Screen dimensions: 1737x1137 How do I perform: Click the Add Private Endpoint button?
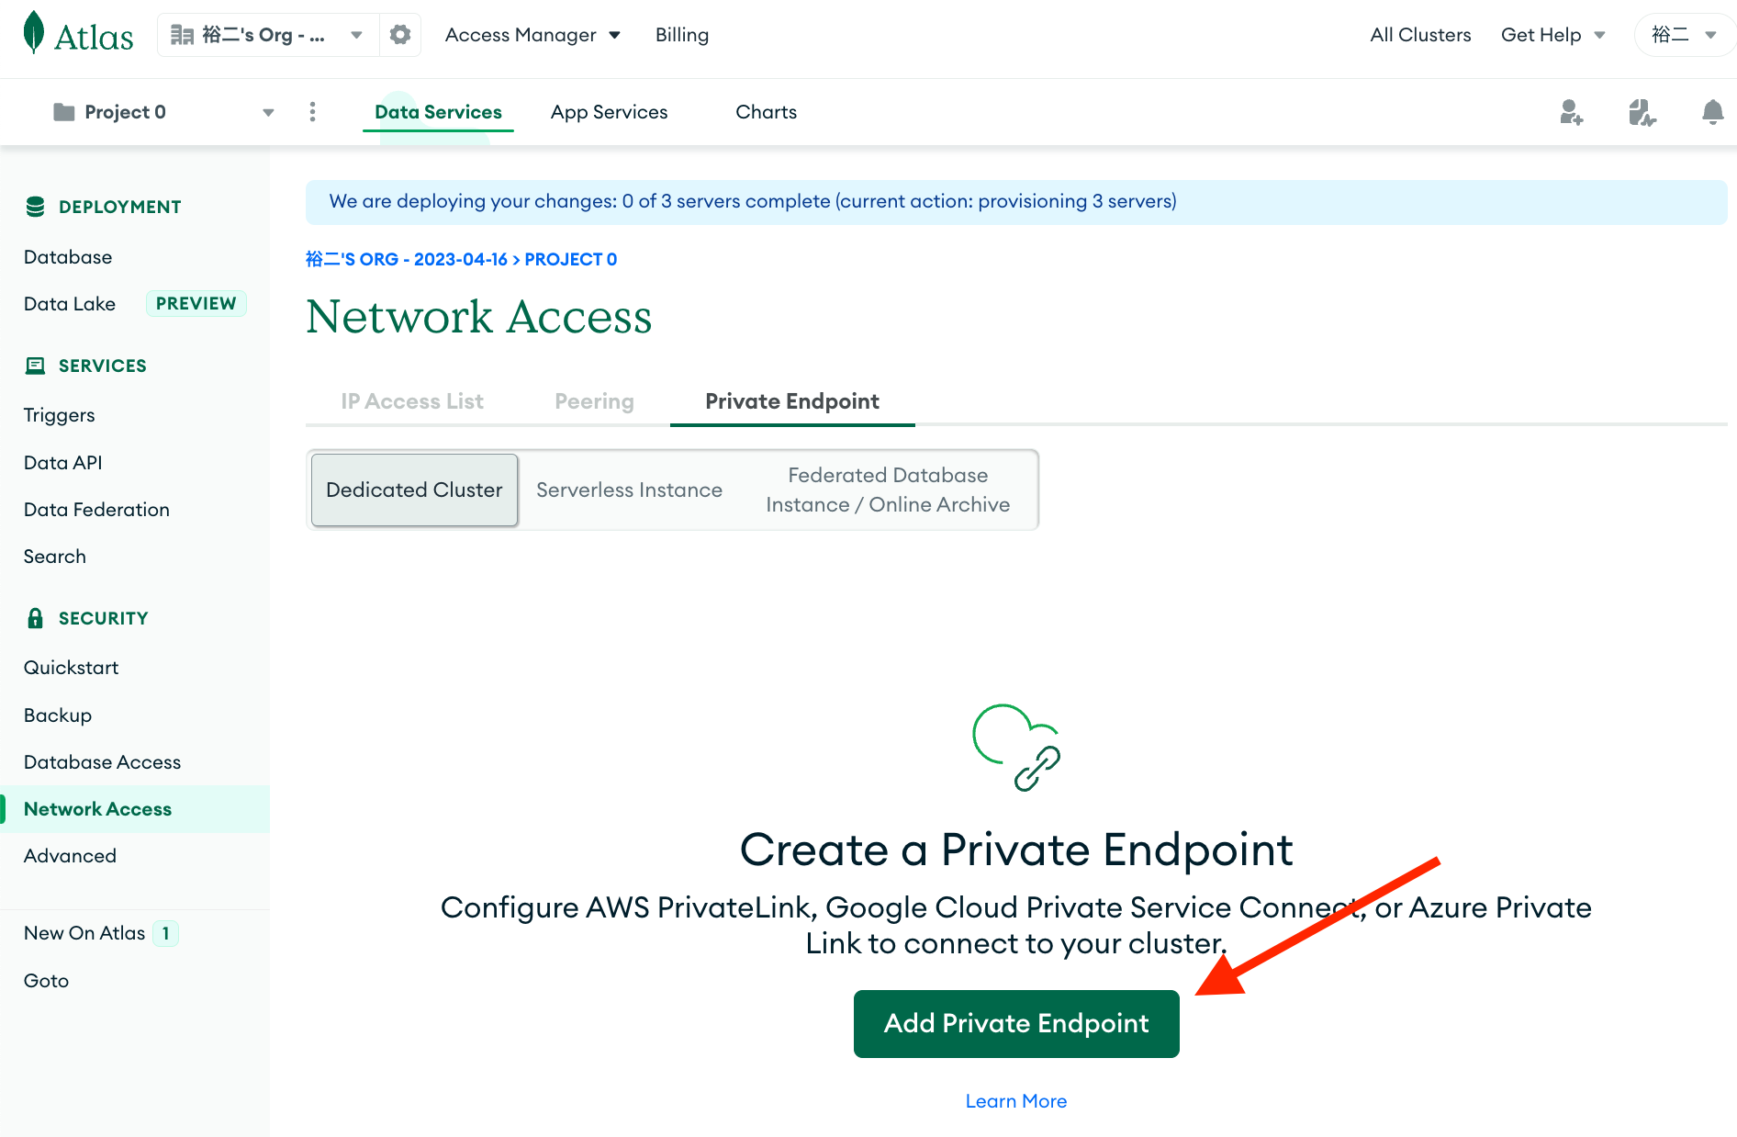coord(1015,1023)
